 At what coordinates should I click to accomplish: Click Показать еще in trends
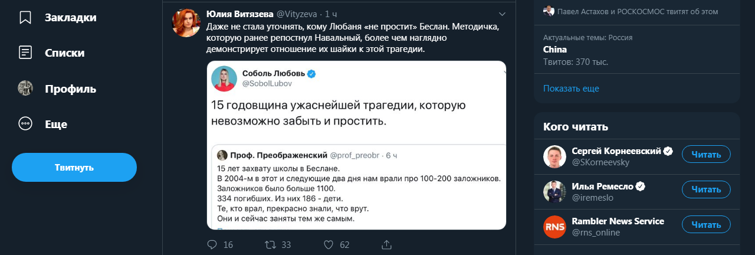click(x=571, y=89)
